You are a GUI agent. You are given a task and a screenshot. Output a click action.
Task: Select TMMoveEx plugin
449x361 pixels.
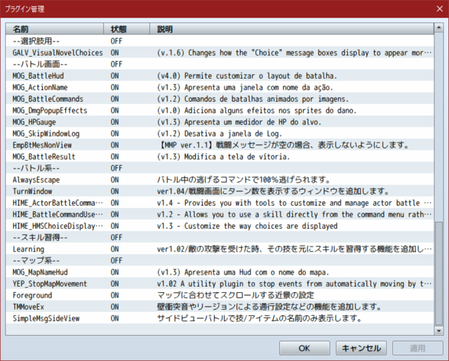point(220,307)
